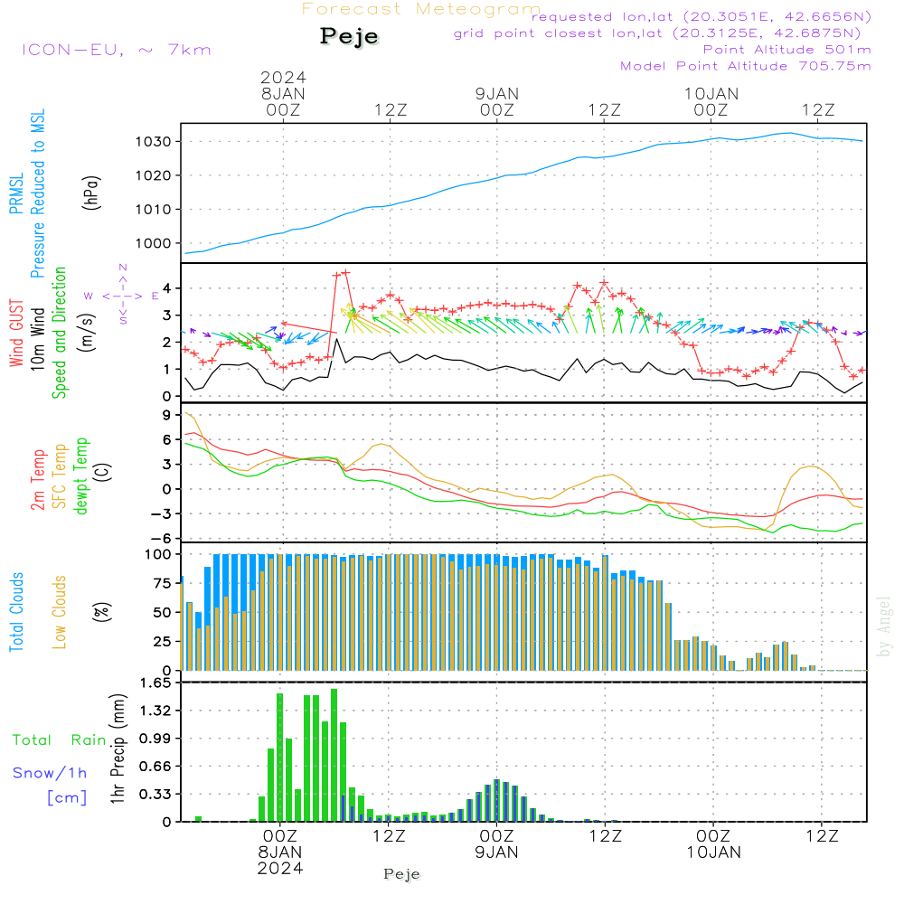Click "4" on the wind speed axis

coord(167,288)
